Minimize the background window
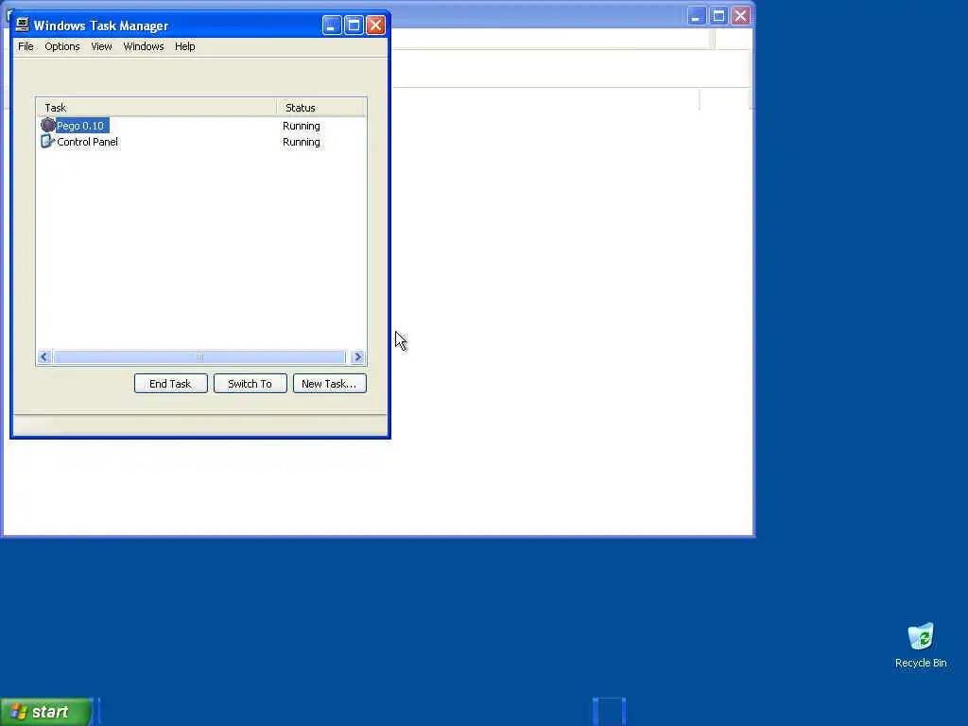 [x=697, y=16]
